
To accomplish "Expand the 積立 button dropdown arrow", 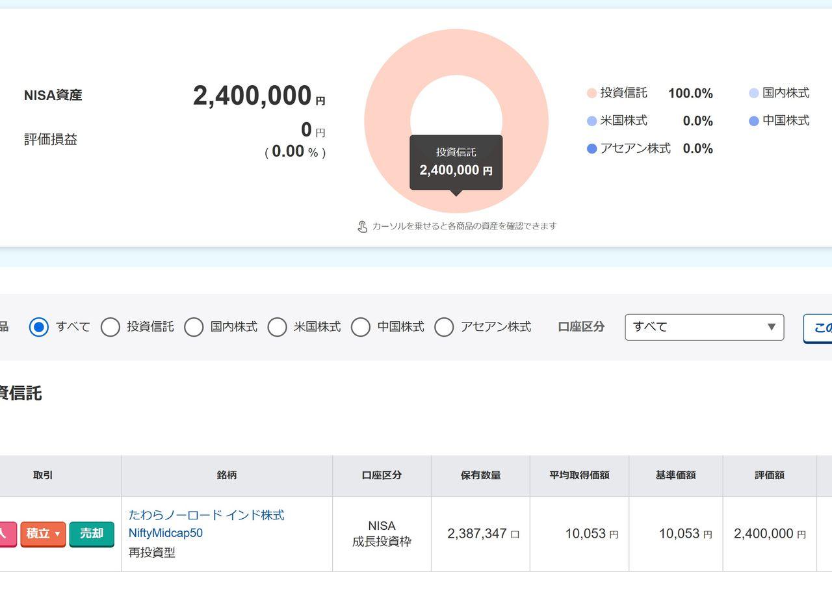I will pos(57,534).
